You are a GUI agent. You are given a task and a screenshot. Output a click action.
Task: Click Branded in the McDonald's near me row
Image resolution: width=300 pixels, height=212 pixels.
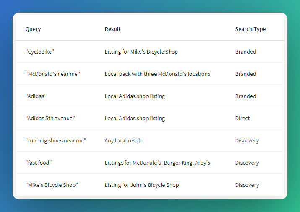tap(245, 74)
